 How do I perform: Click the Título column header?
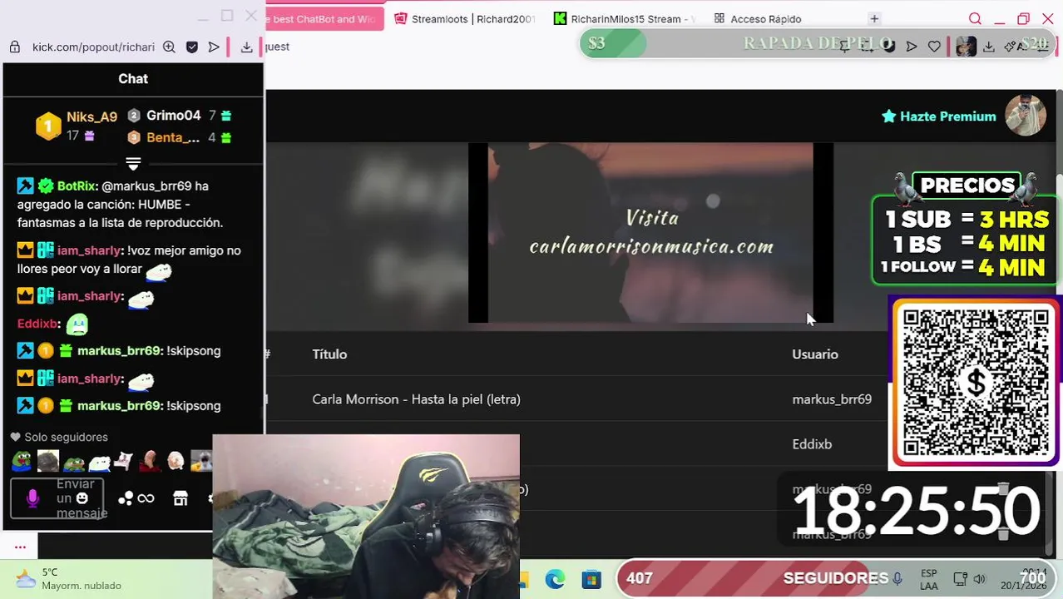point(329,354)
